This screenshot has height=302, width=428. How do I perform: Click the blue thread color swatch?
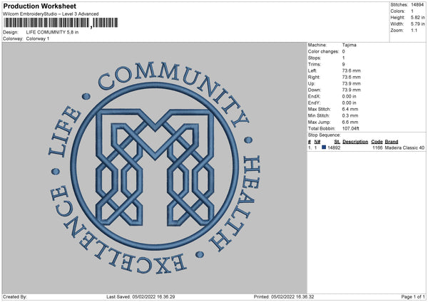324,147
